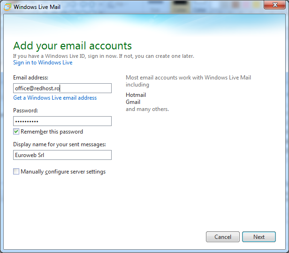
Task: Click the Email address input field
Action: point(62,88)
